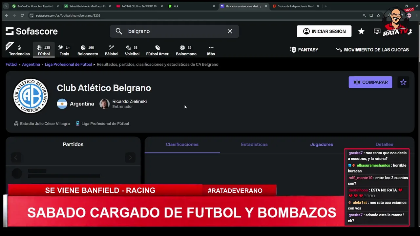The height and width of the screenshot is (236, 420).
Task: Open Movimiento de las cuotas
Action: point(372,50)
